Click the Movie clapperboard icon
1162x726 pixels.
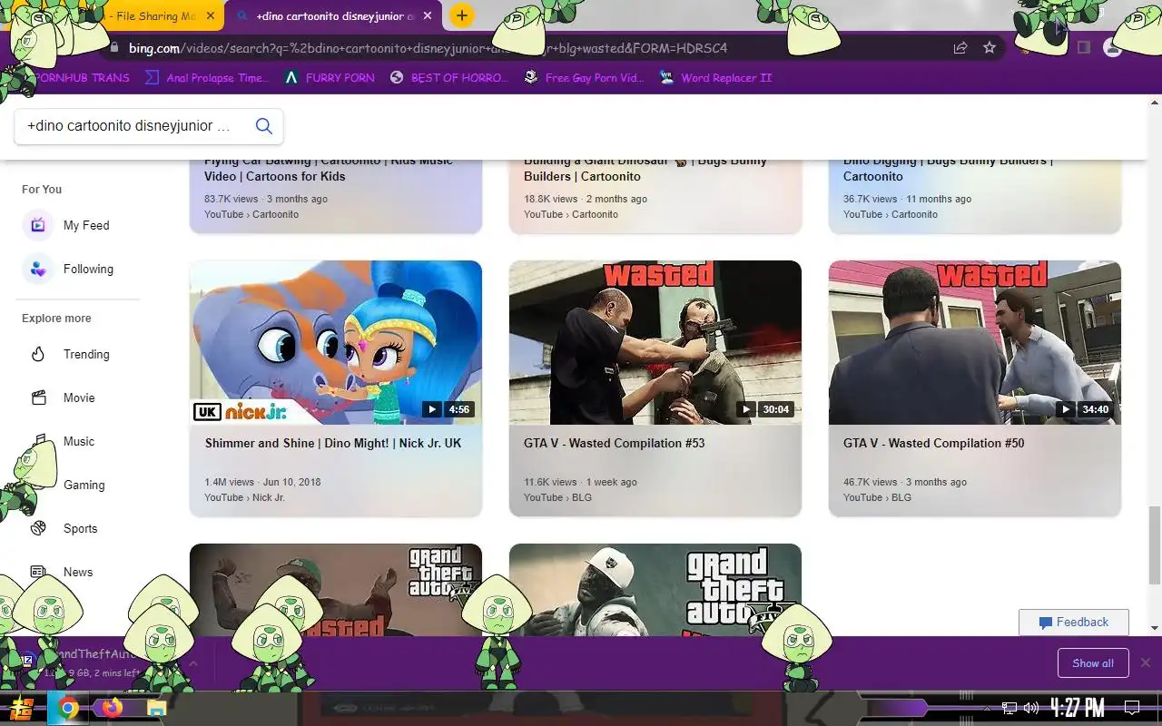38,397
